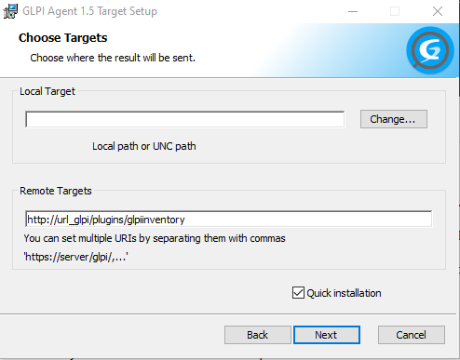
Task: Click the 'Local path or UNC path' label
Action: [x=144, y=146]
